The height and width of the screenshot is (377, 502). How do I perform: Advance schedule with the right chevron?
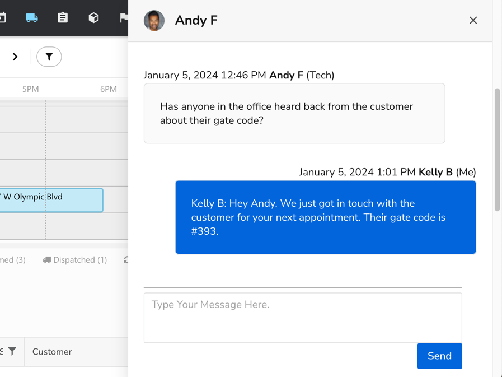tap(15, 57)
